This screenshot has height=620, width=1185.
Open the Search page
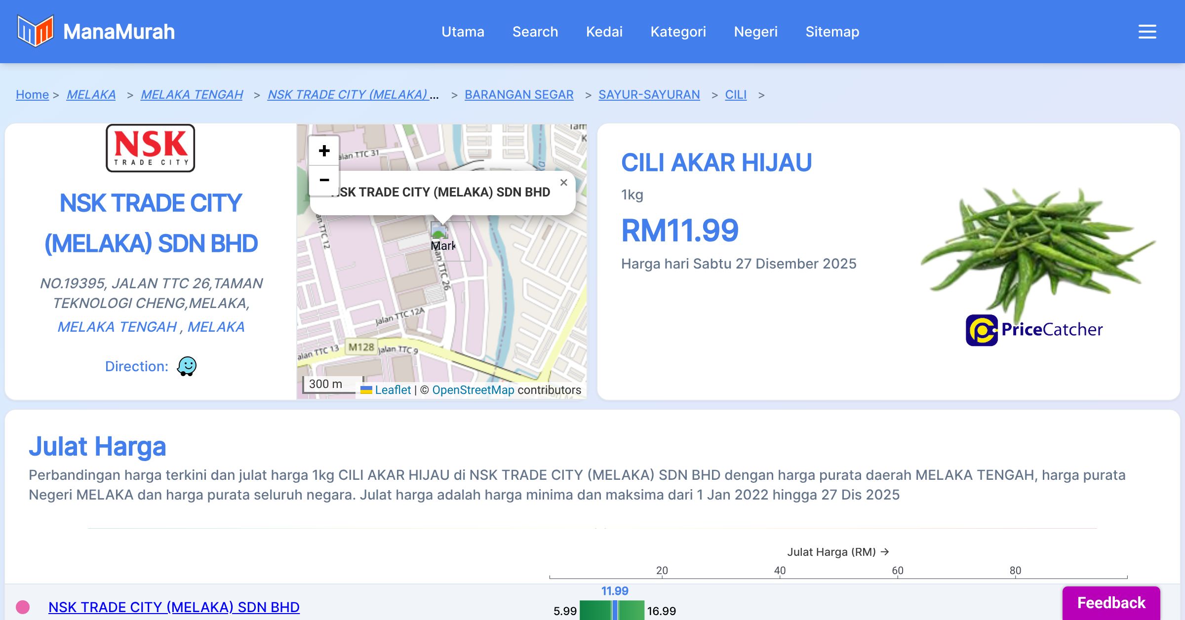tap(535, 32)
